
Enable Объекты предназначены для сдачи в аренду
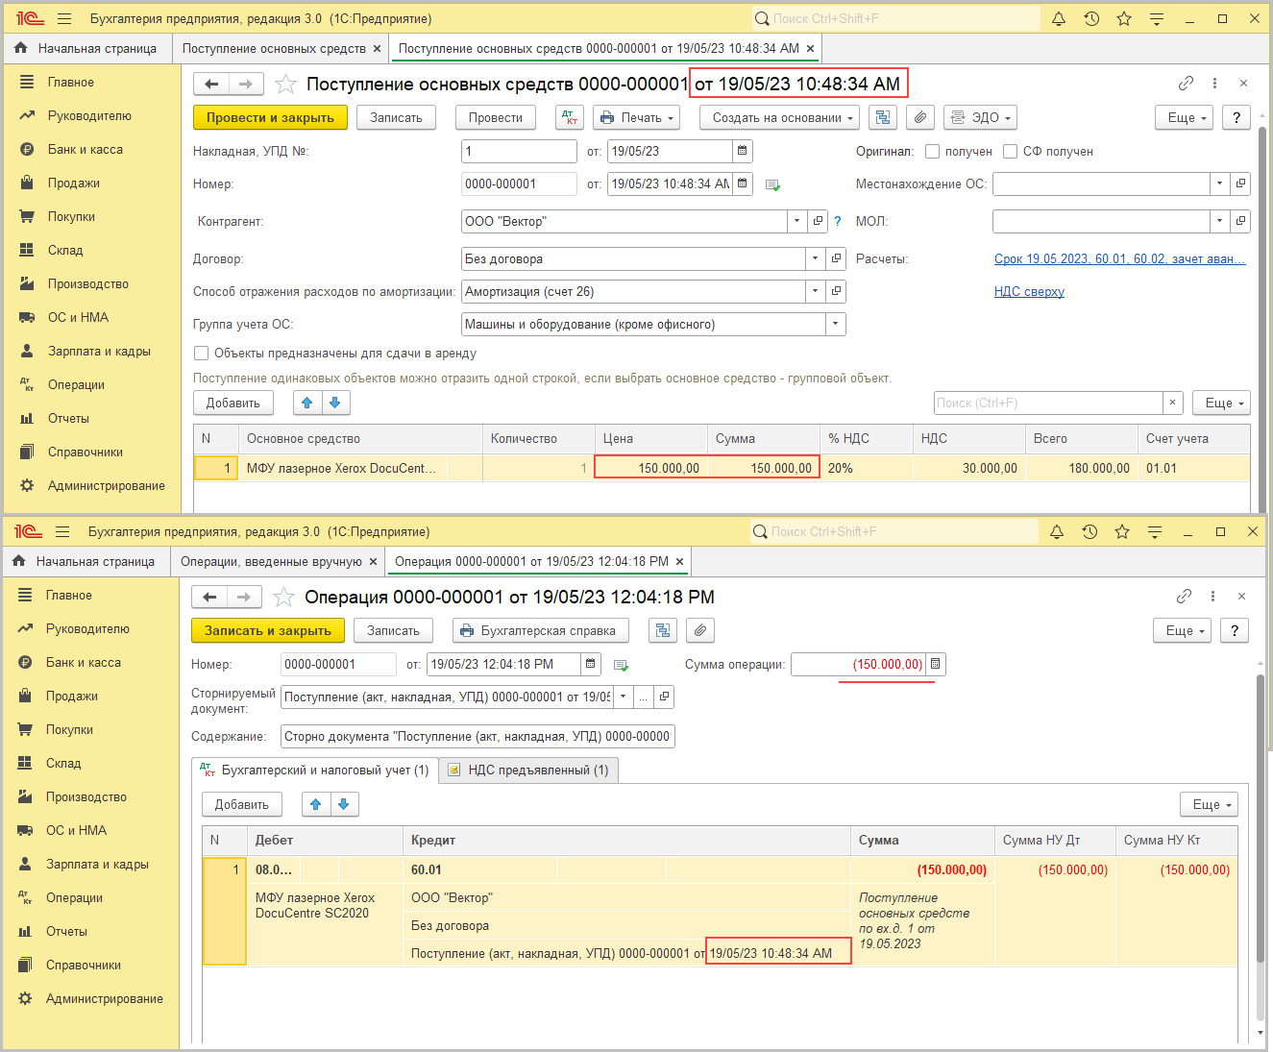201,353
